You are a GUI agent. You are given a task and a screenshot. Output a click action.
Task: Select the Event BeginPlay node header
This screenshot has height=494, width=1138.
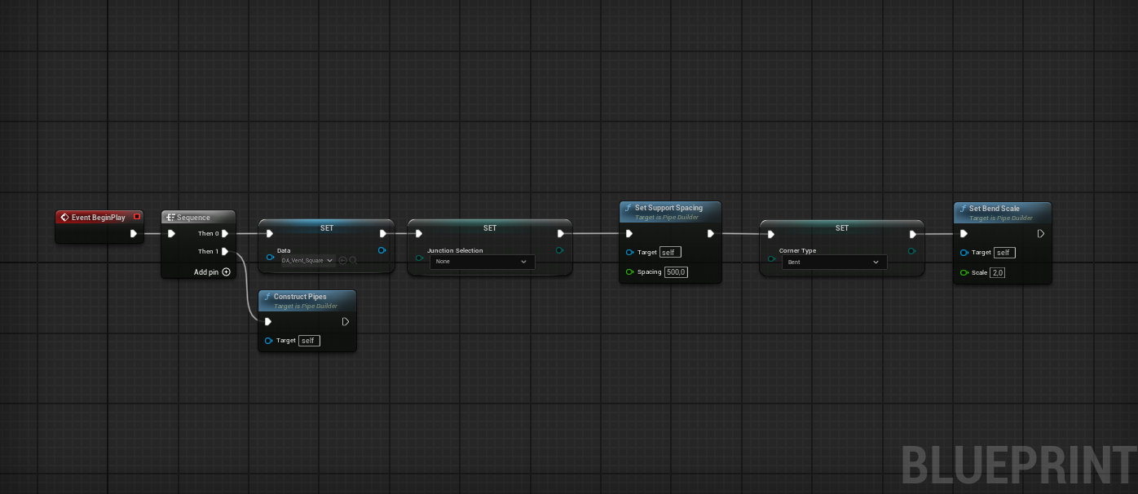(98, 218)
